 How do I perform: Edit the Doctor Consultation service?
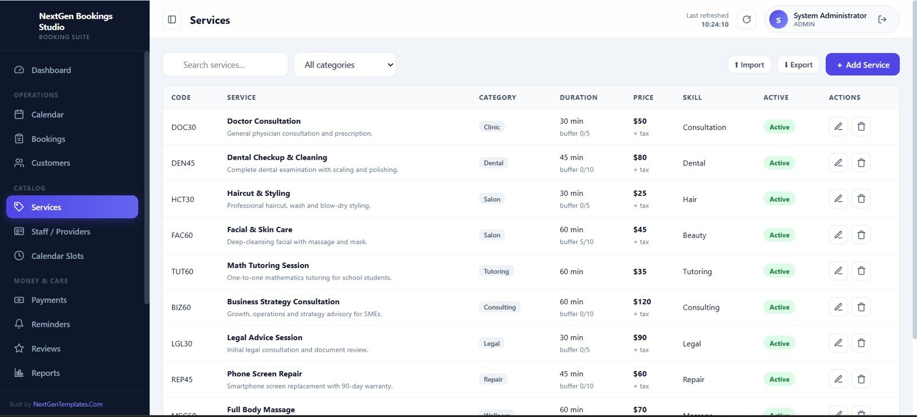838,127
